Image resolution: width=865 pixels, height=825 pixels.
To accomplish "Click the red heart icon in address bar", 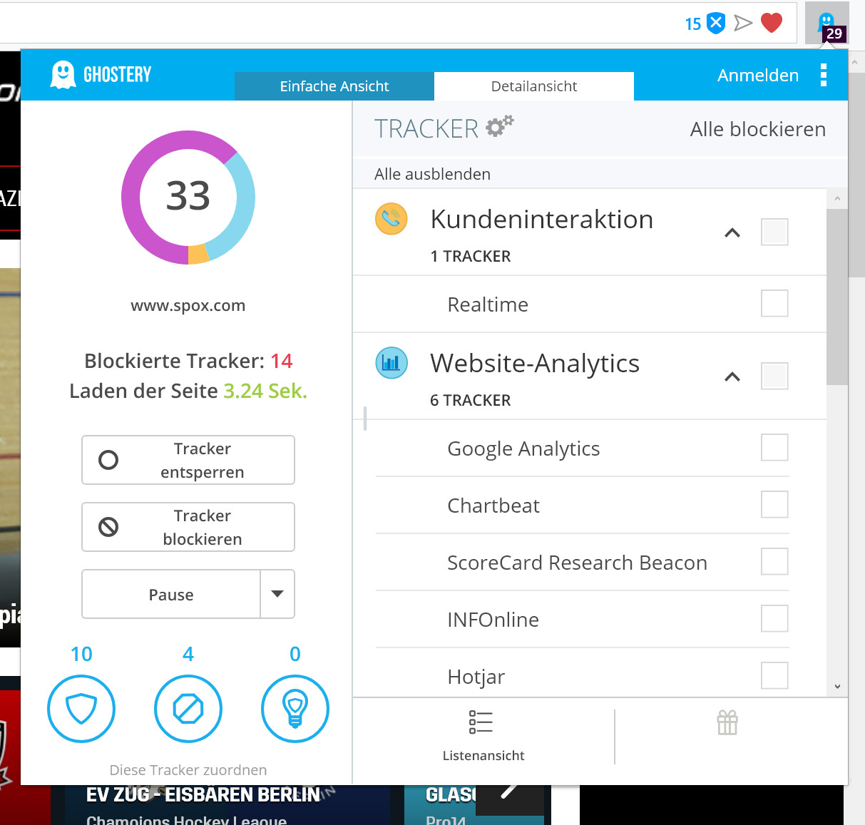I will tap(772, 24).
